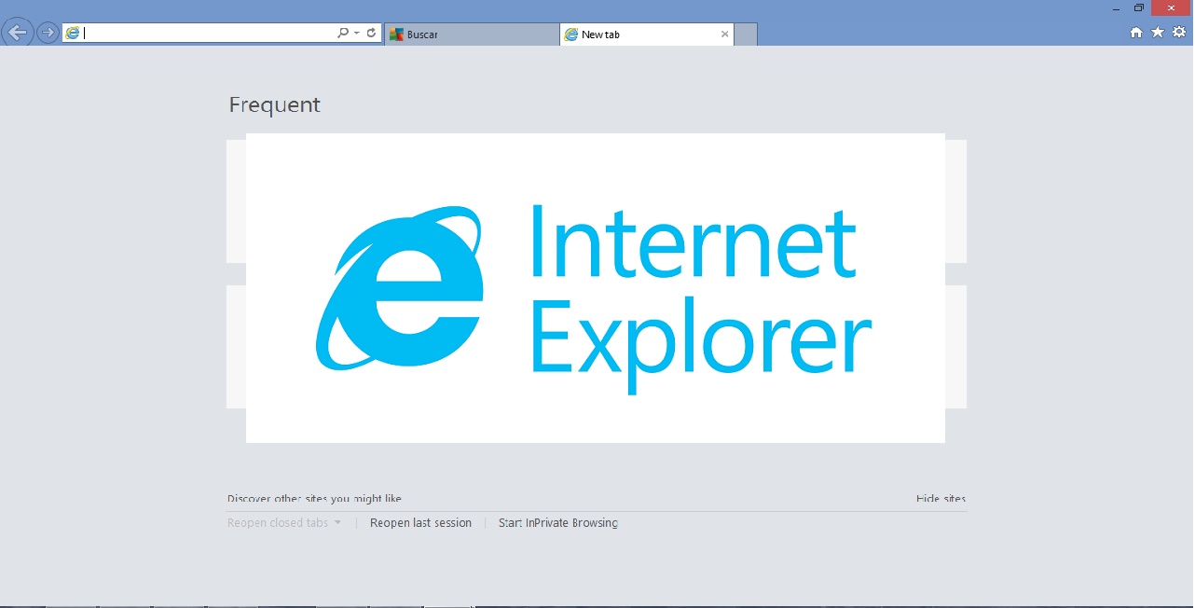Go forward with the Forward arrow
The width and height of the screenshot is (1195, 608).
point(47,34)
